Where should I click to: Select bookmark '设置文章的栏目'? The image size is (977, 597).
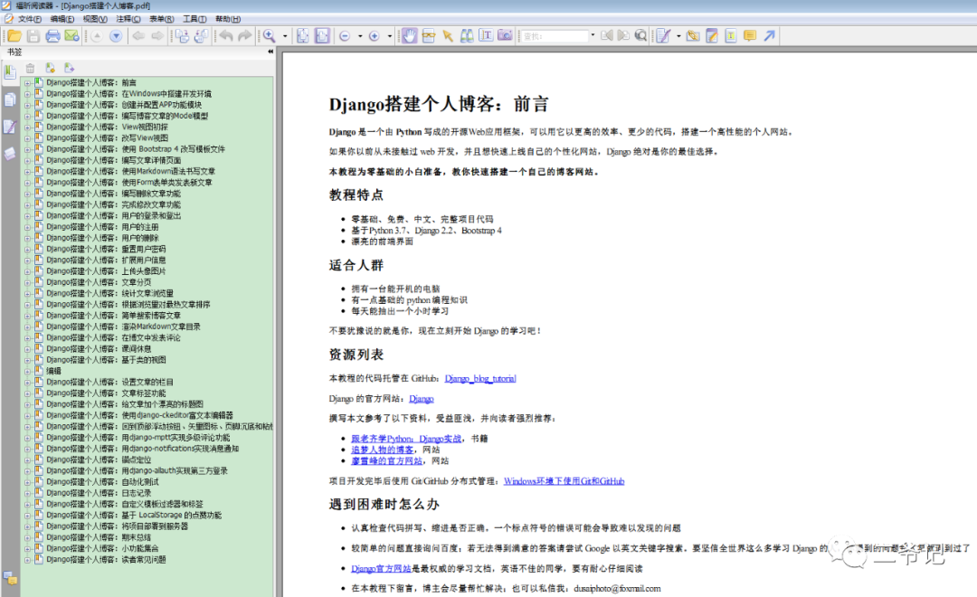tap(109, 382)
